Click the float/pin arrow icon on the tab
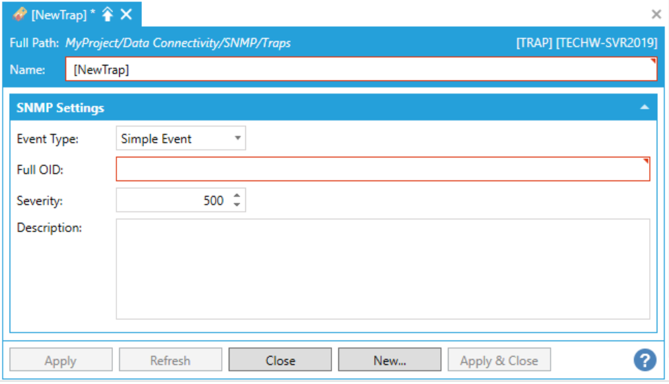This screenshot has height=384, width=669. [x=107, y=14]
